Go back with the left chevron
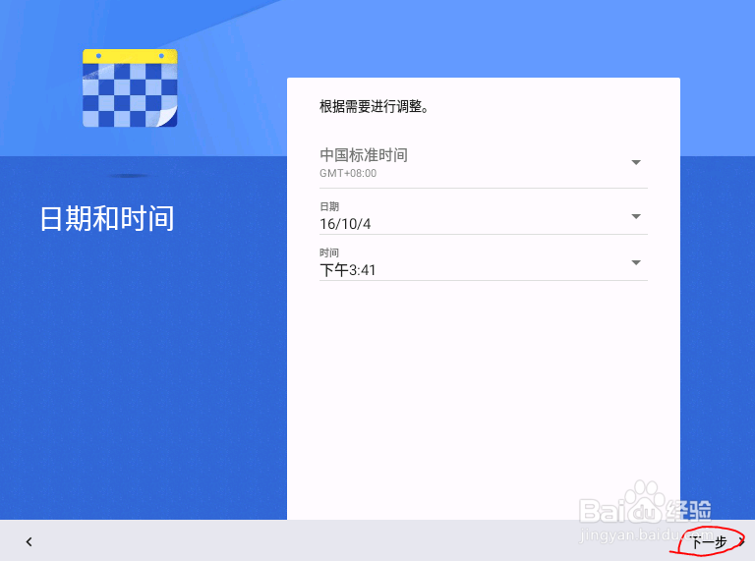This screenshot has height=561, width=755. 29,541
